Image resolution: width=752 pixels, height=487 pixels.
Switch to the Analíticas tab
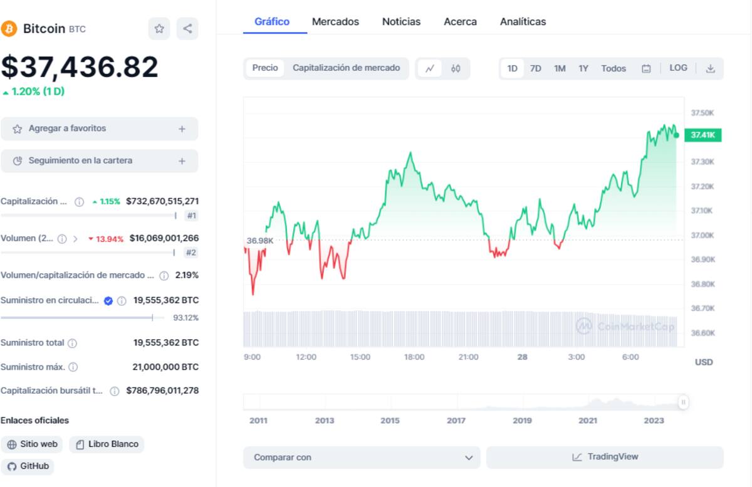click(523, 21)
